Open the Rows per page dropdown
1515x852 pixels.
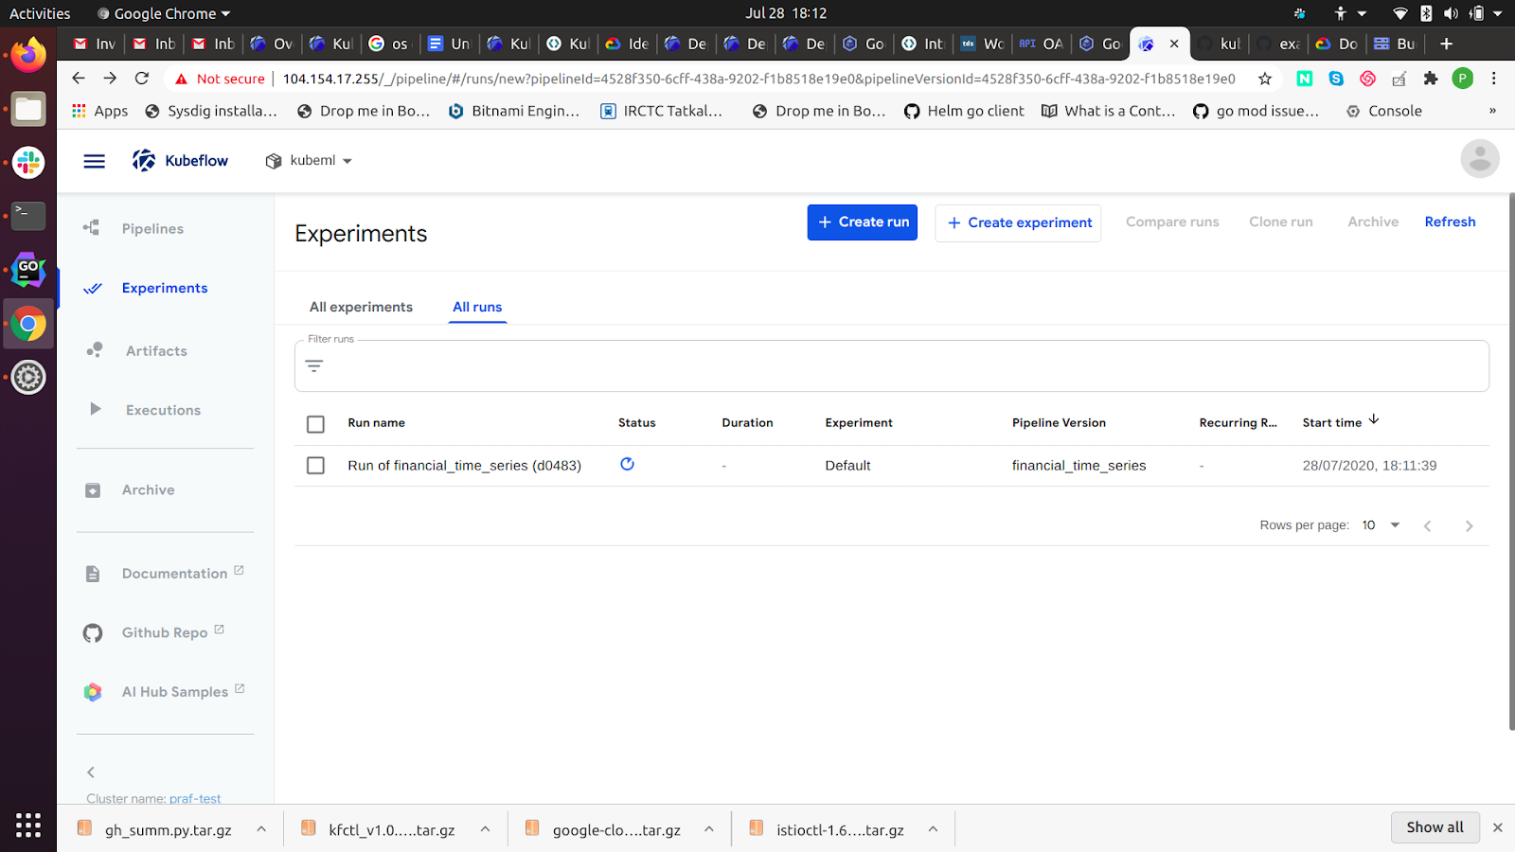tap(1380, 524)
